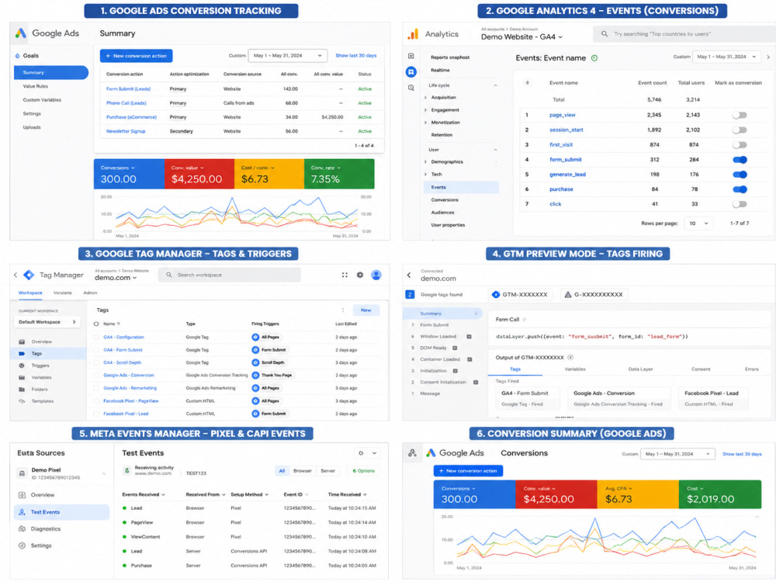Open Variables tab in GTM preview output
Image resolution: width=776 pixels, height=582 pixels.
click(574, 369)
